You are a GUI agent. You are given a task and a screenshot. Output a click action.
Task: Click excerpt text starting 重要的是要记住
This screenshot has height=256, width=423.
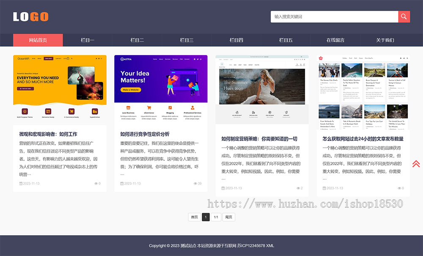coord(160,159)
